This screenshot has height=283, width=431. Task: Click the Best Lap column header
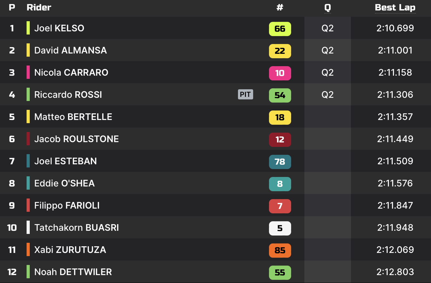pyautogui.click(x=395, y=8)
